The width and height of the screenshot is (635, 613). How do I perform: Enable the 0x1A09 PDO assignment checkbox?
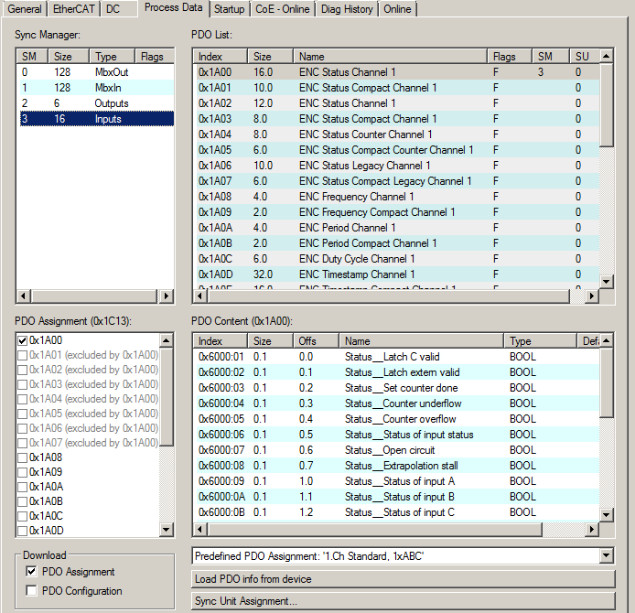[x=23, y=472]
